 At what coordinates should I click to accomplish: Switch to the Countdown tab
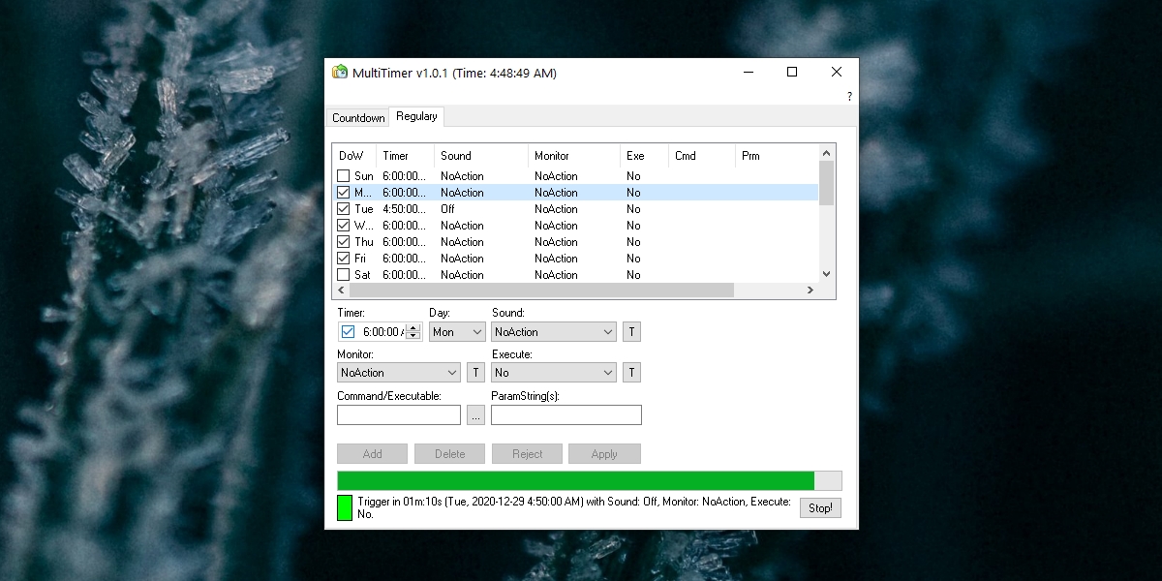click(358, 118)
